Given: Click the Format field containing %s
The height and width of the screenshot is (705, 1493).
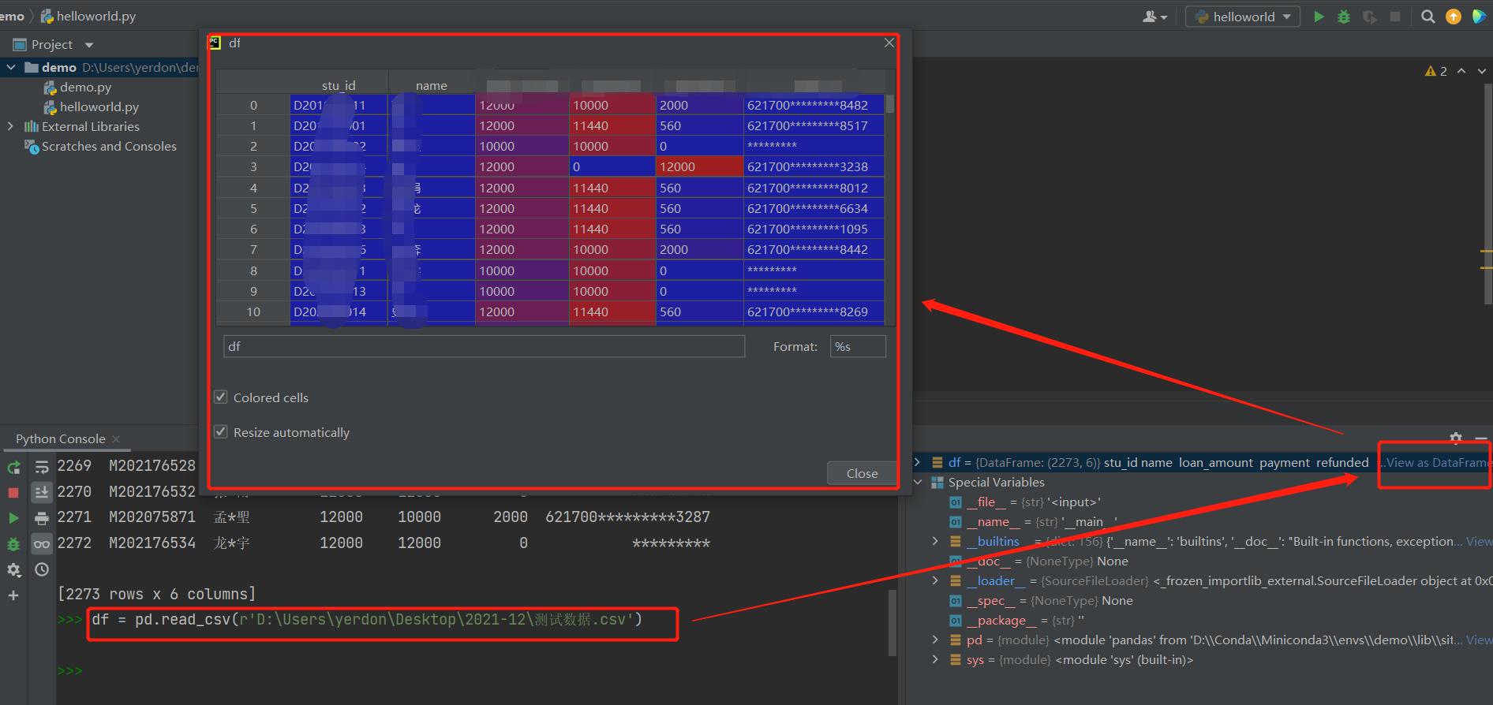Looking at the screenshot, I should click(858, 346).
